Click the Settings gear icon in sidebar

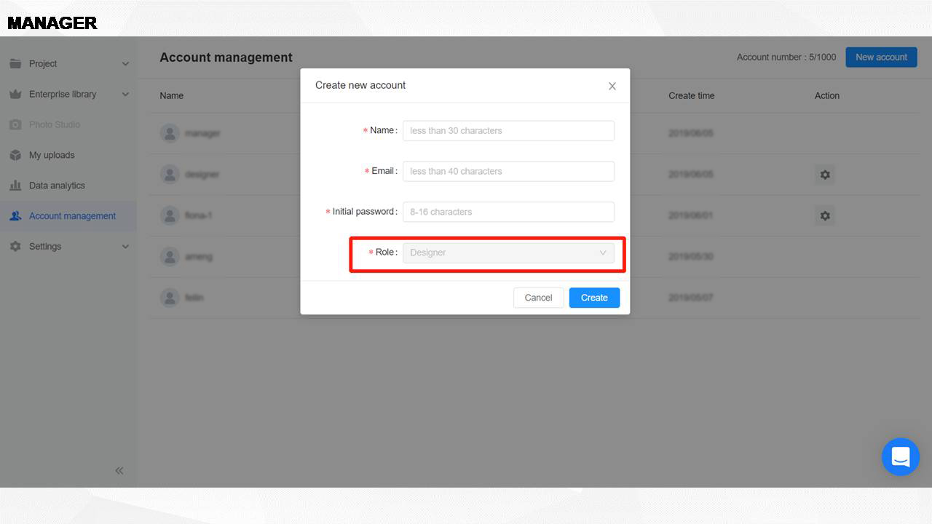[15, 247]
